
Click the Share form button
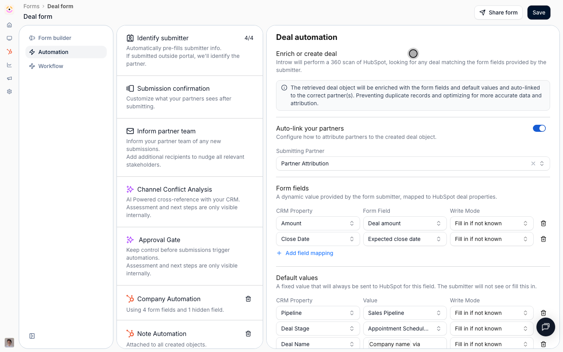click(x=498, y=13)
